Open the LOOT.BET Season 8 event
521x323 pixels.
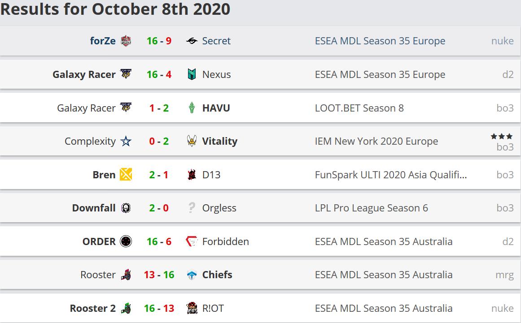(x=359, y=108)
